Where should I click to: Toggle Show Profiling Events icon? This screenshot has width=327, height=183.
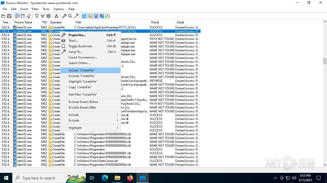point(108,16)
